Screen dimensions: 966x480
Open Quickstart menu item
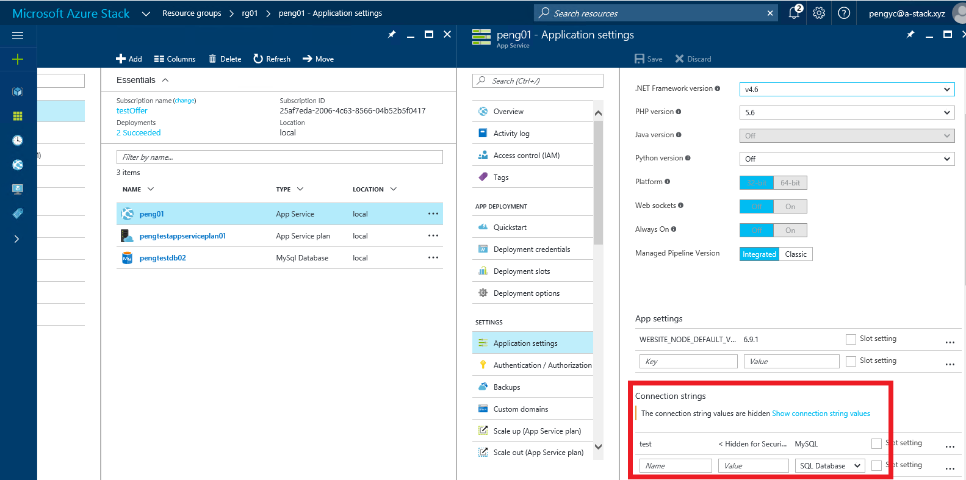coord(533,227)
